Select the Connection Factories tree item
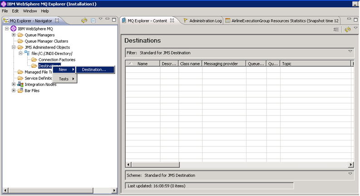Screen dimensions: 360x196 pos(57,60)
